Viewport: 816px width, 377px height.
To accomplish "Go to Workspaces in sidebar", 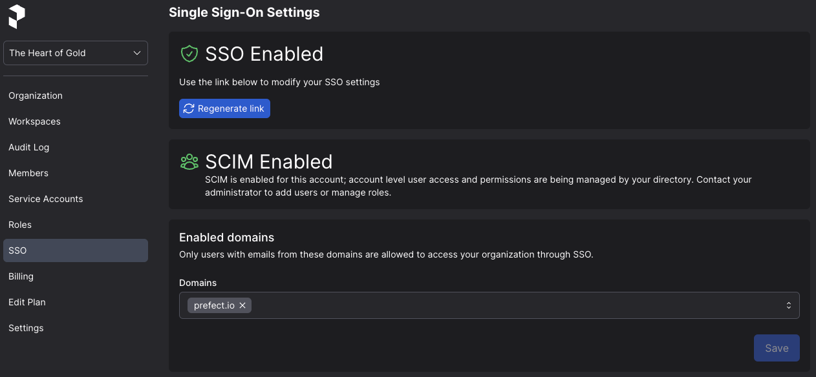I will point(76,121).
